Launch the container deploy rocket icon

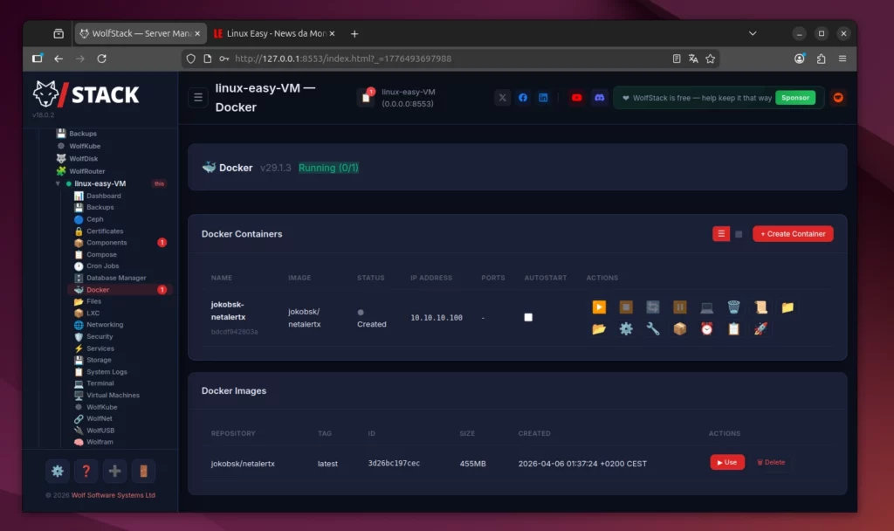point(761,330)
